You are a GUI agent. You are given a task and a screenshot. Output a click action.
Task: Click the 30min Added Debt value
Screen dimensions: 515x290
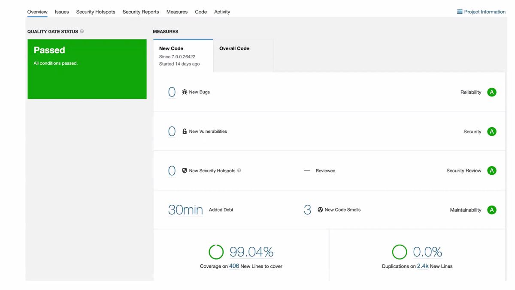click(x=185, y=210)
